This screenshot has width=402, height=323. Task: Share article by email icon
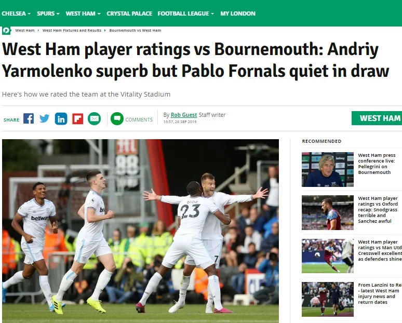point(95,119)
